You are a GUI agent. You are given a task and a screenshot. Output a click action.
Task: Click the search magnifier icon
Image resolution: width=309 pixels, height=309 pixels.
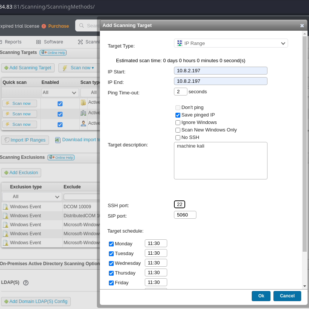tap(82, 25)
